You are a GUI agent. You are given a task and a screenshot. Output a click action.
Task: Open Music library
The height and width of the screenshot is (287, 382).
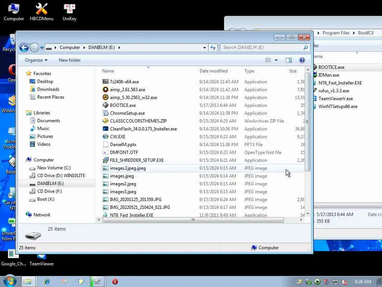[x=43, y=129]
